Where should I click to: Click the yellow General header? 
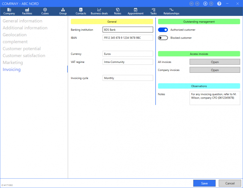pyautogui.click(x=112, y=22)
